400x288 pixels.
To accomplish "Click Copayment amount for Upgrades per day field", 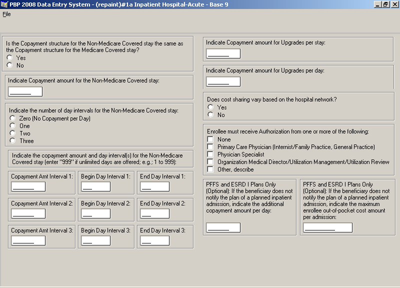I will (x=223, y=81).
